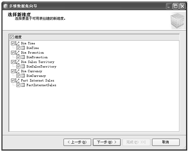Click the DimTime table icon
Image resolution: width=189 pixels, height=152 pixels.
(23, 48)
